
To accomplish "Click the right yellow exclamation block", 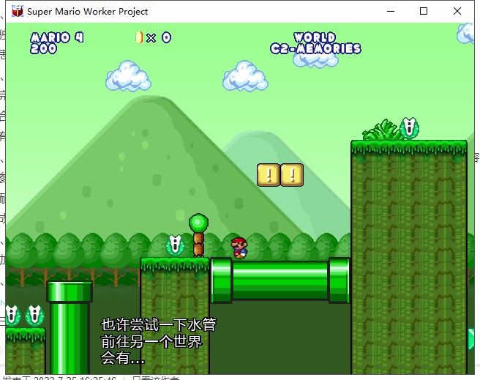I will pos(292,175).
